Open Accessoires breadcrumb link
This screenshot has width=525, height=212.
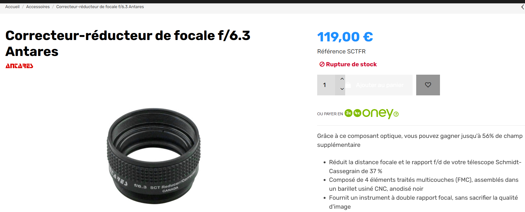pos(38,7)
